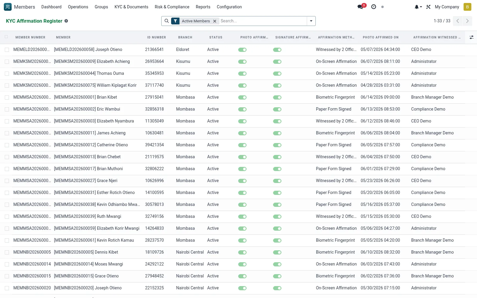477x298 pixels.
Task: Go to previous page of records
Action: click(x=458, y=21)
